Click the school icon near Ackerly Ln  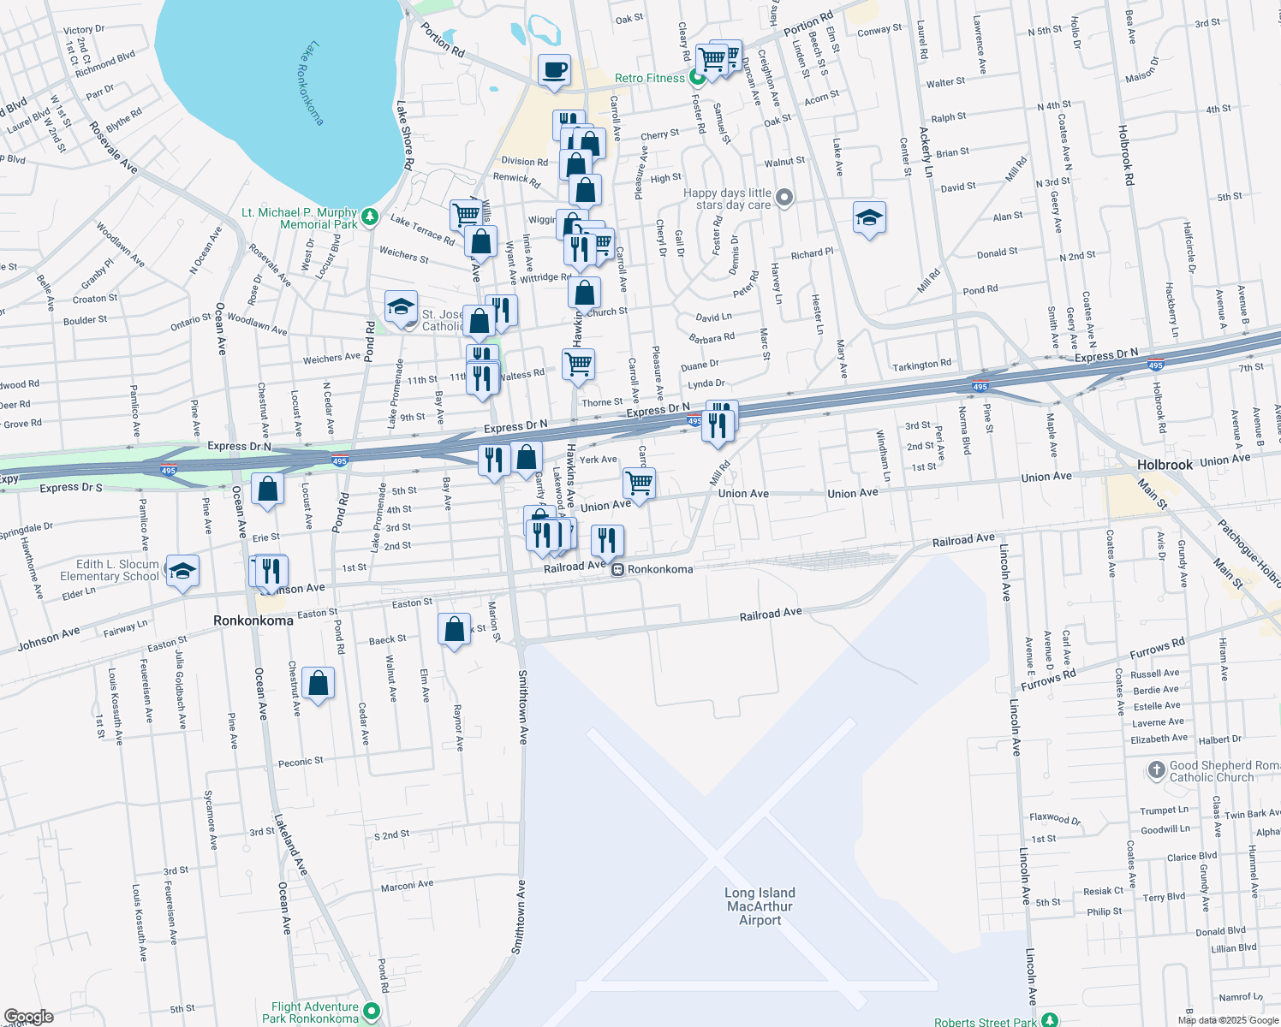[869, 218]
